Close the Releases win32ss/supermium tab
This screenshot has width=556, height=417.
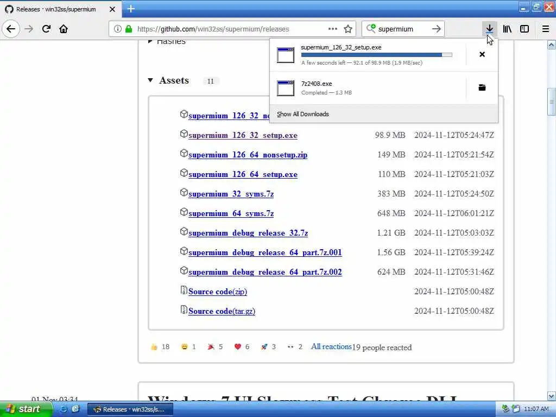pos(112,9)
